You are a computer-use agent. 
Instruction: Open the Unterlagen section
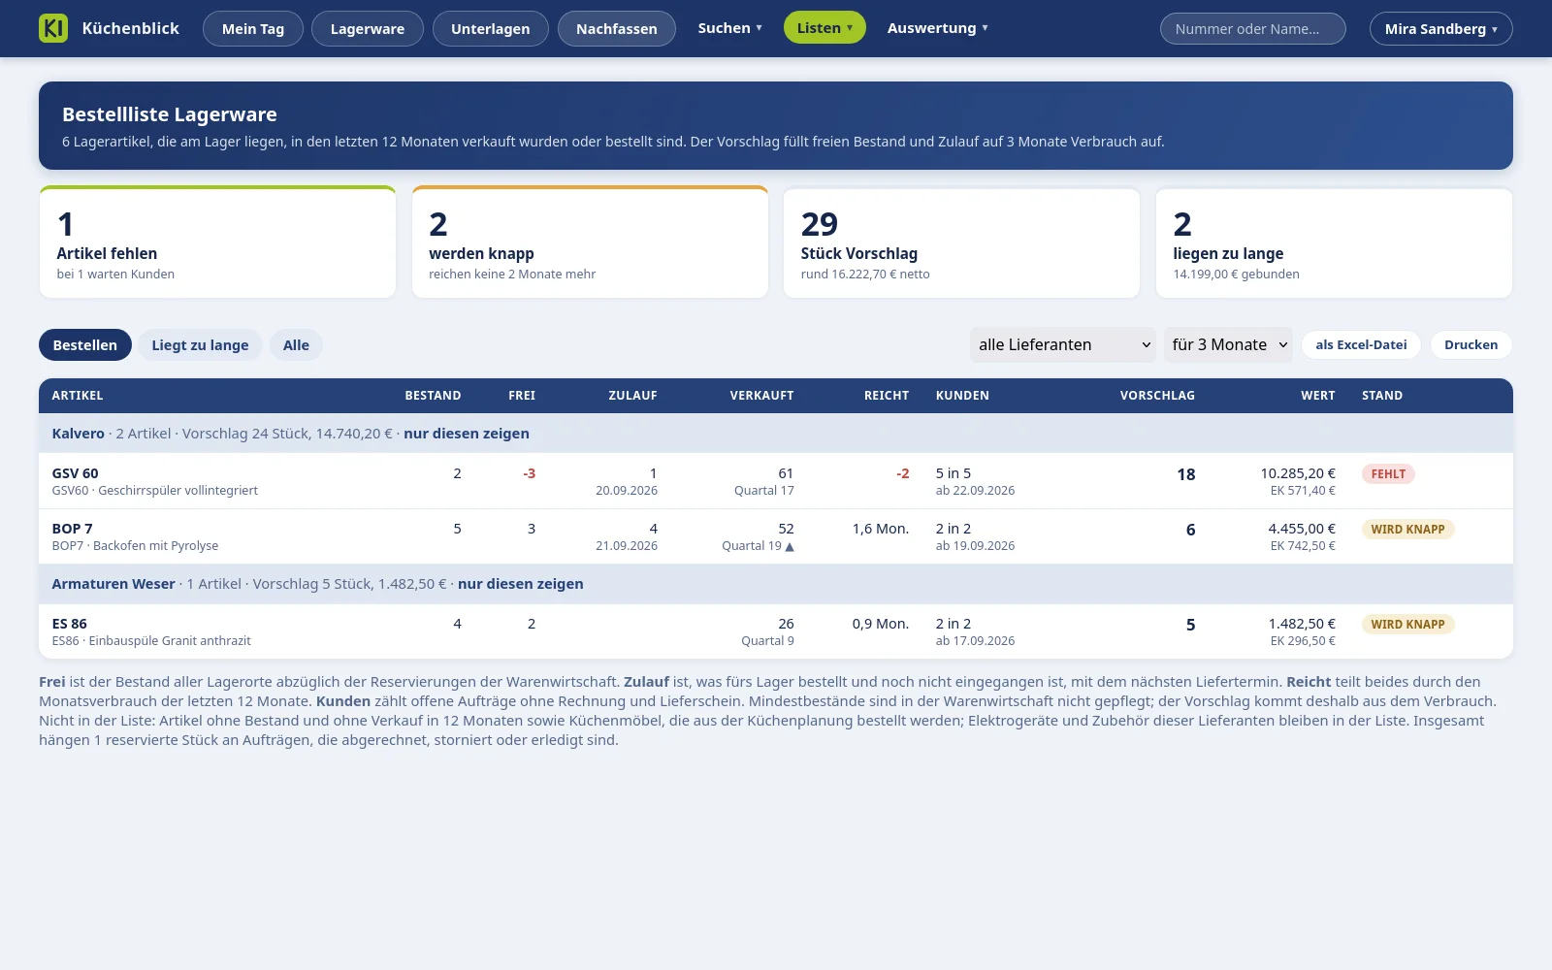491,29
